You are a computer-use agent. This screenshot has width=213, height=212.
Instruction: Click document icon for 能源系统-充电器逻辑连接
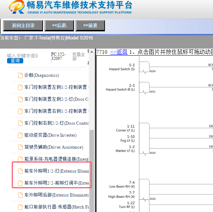point(20,159)
